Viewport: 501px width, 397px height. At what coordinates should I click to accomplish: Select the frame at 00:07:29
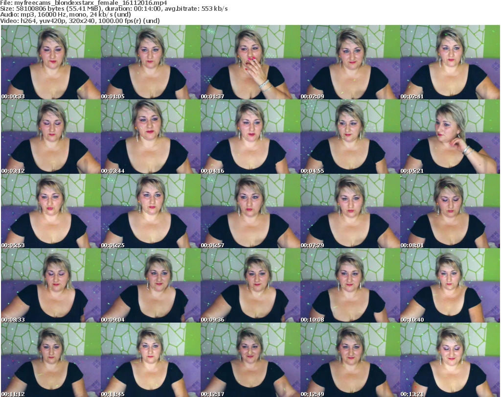pos(350,211)
